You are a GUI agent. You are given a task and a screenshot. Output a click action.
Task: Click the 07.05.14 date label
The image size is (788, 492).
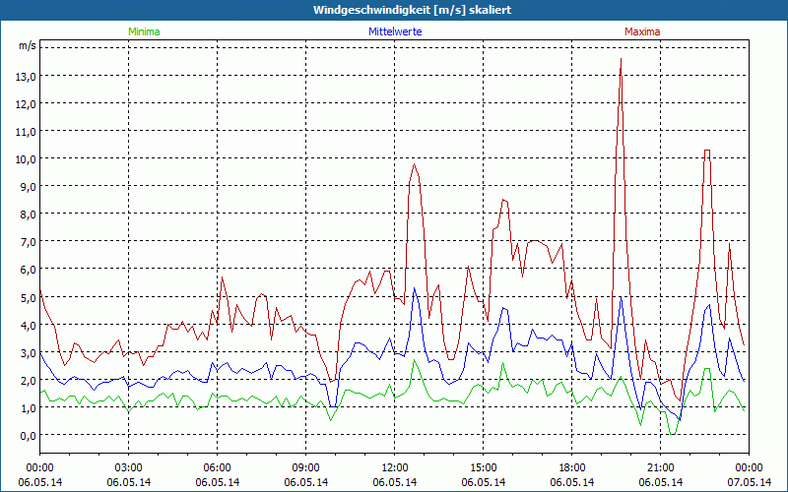750,482
